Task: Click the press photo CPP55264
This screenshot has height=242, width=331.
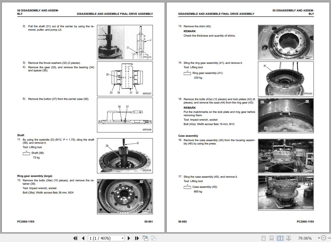Action: (286, 156)
